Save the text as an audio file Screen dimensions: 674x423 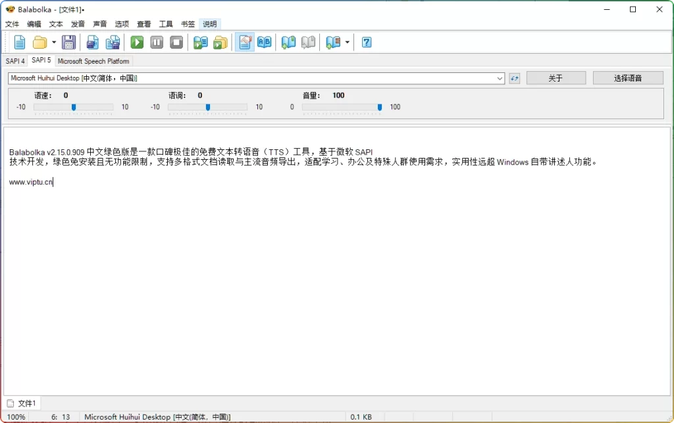[x=91, y=42]
